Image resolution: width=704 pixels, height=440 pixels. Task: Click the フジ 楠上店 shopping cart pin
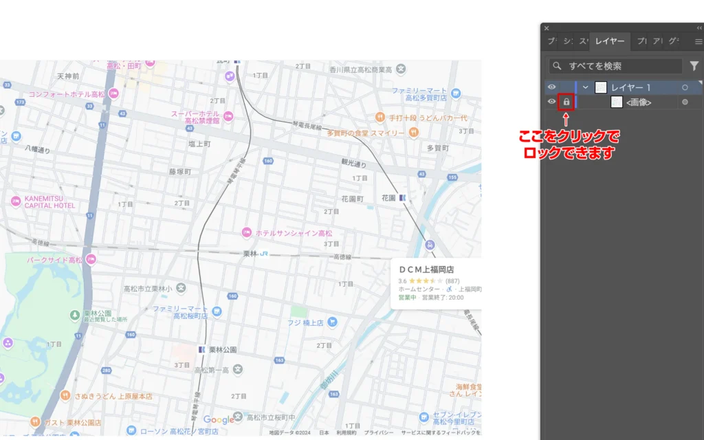click(x=333, y=322)
